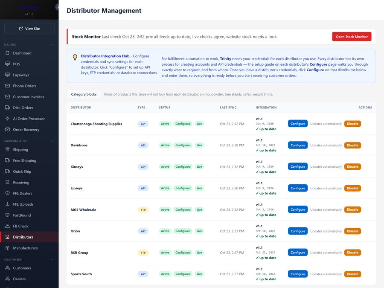The image size is (384, 288).
Task: Open the Category blocks button
Action: pos(84,94)
